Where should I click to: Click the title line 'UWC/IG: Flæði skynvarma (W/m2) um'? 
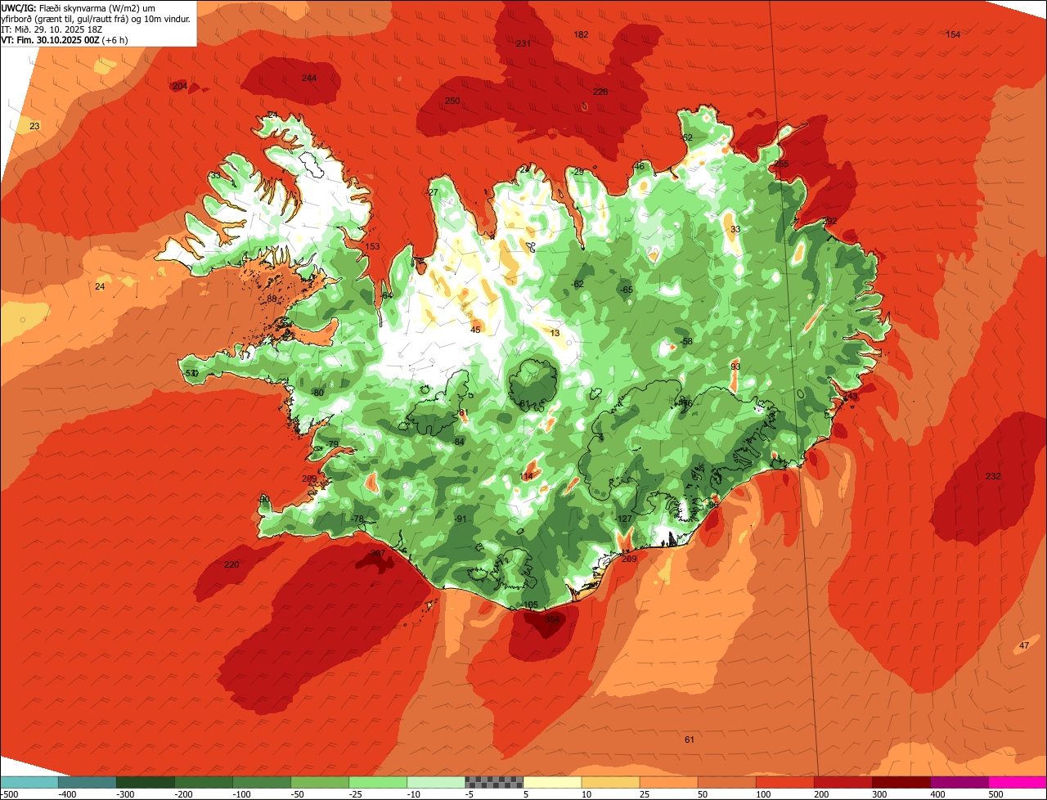point(79,7)
